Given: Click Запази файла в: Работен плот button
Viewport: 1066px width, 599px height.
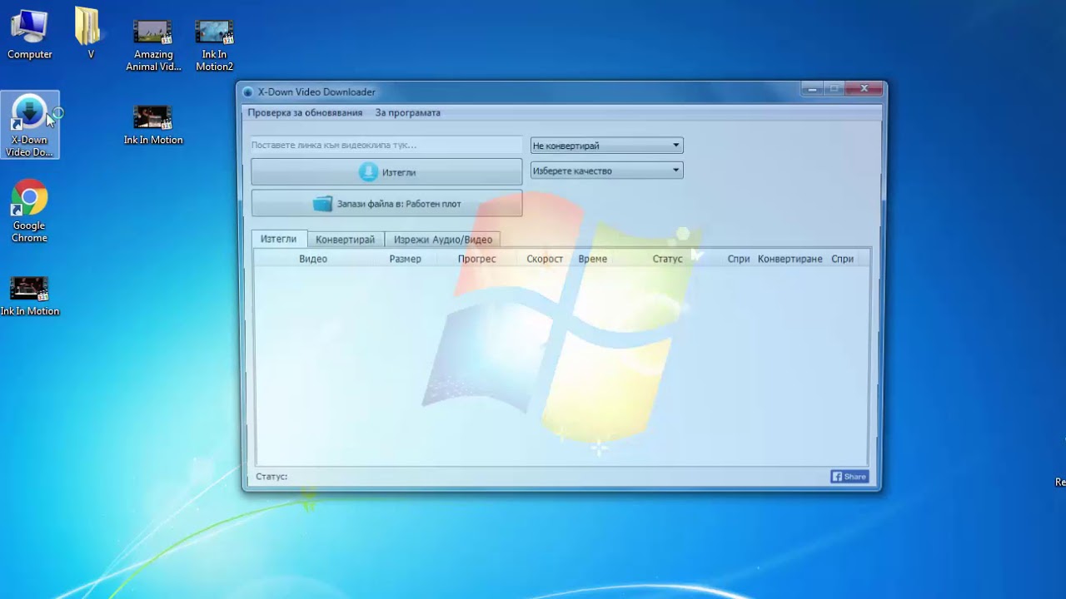Looking at the screenshot, I should tap(386, 204).
